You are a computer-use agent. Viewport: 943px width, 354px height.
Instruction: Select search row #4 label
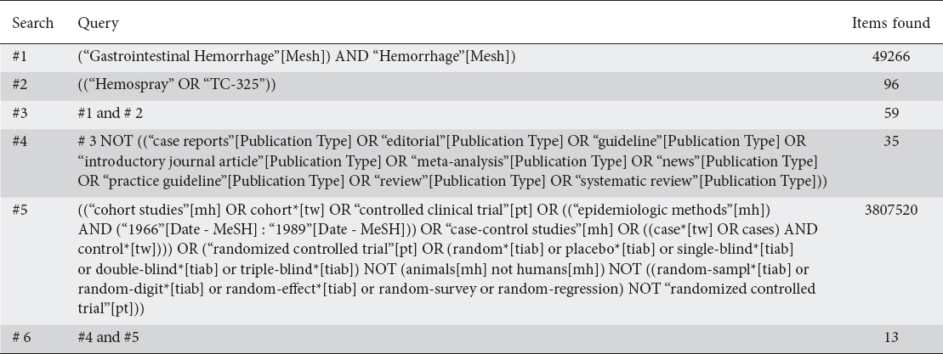tap(20, 141)
